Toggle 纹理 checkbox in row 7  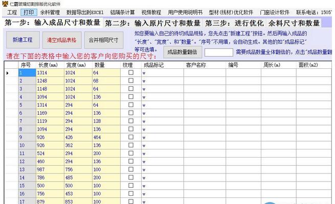(131, 121)
